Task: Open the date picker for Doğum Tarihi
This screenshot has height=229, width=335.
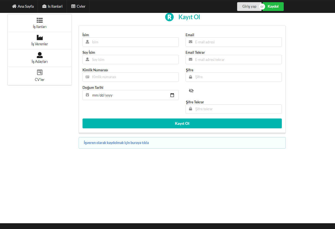Action: [x=172, y=95]
